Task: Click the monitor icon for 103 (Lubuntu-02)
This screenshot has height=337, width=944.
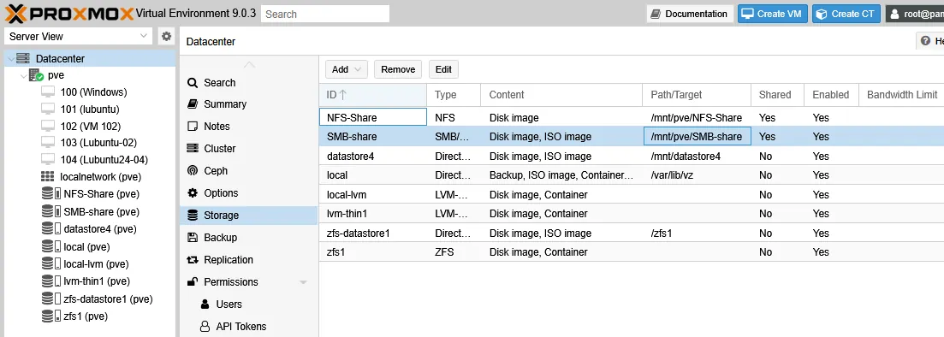Action: (48, 143)
